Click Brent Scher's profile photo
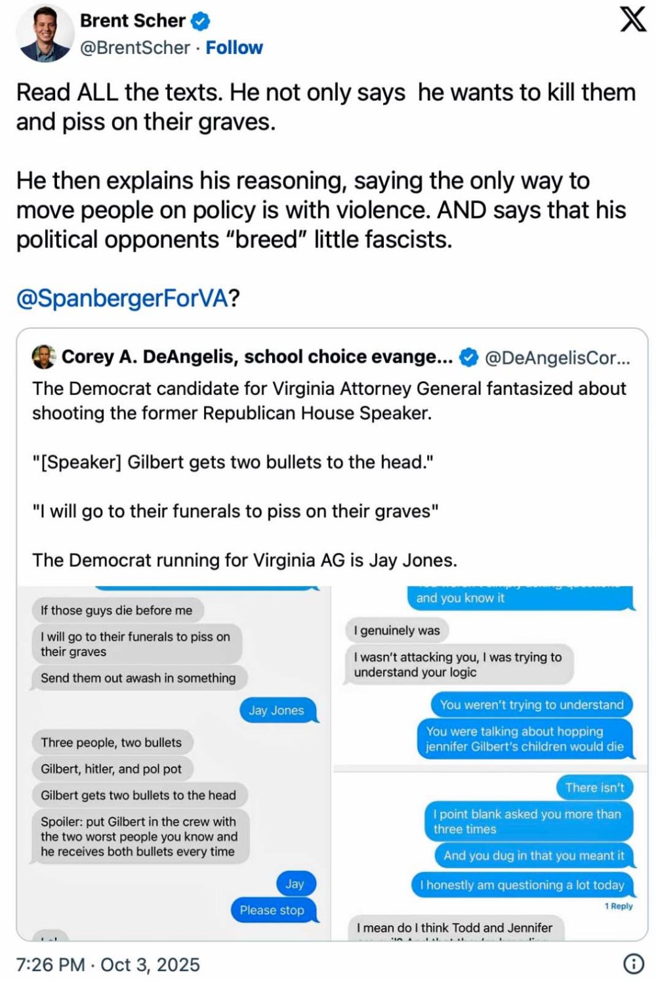The height and width of the screenshot is (981, 656). click(45, 33)
